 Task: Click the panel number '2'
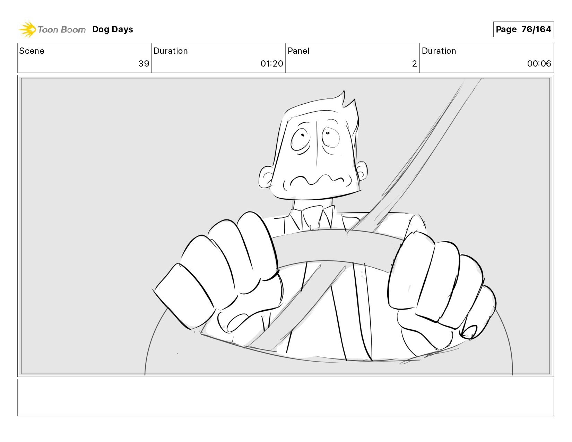[x=414, y=64]
